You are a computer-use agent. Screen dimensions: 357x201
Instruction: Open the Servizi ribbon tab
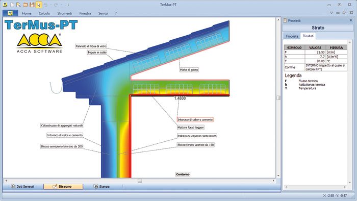point(103,13)
